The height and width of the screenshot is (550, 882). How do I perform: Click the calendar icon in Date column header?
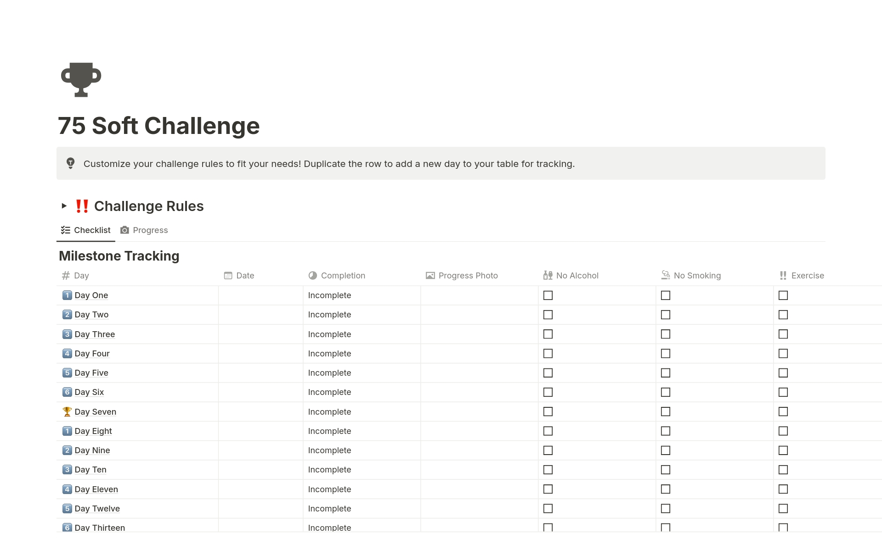[228, 275]
